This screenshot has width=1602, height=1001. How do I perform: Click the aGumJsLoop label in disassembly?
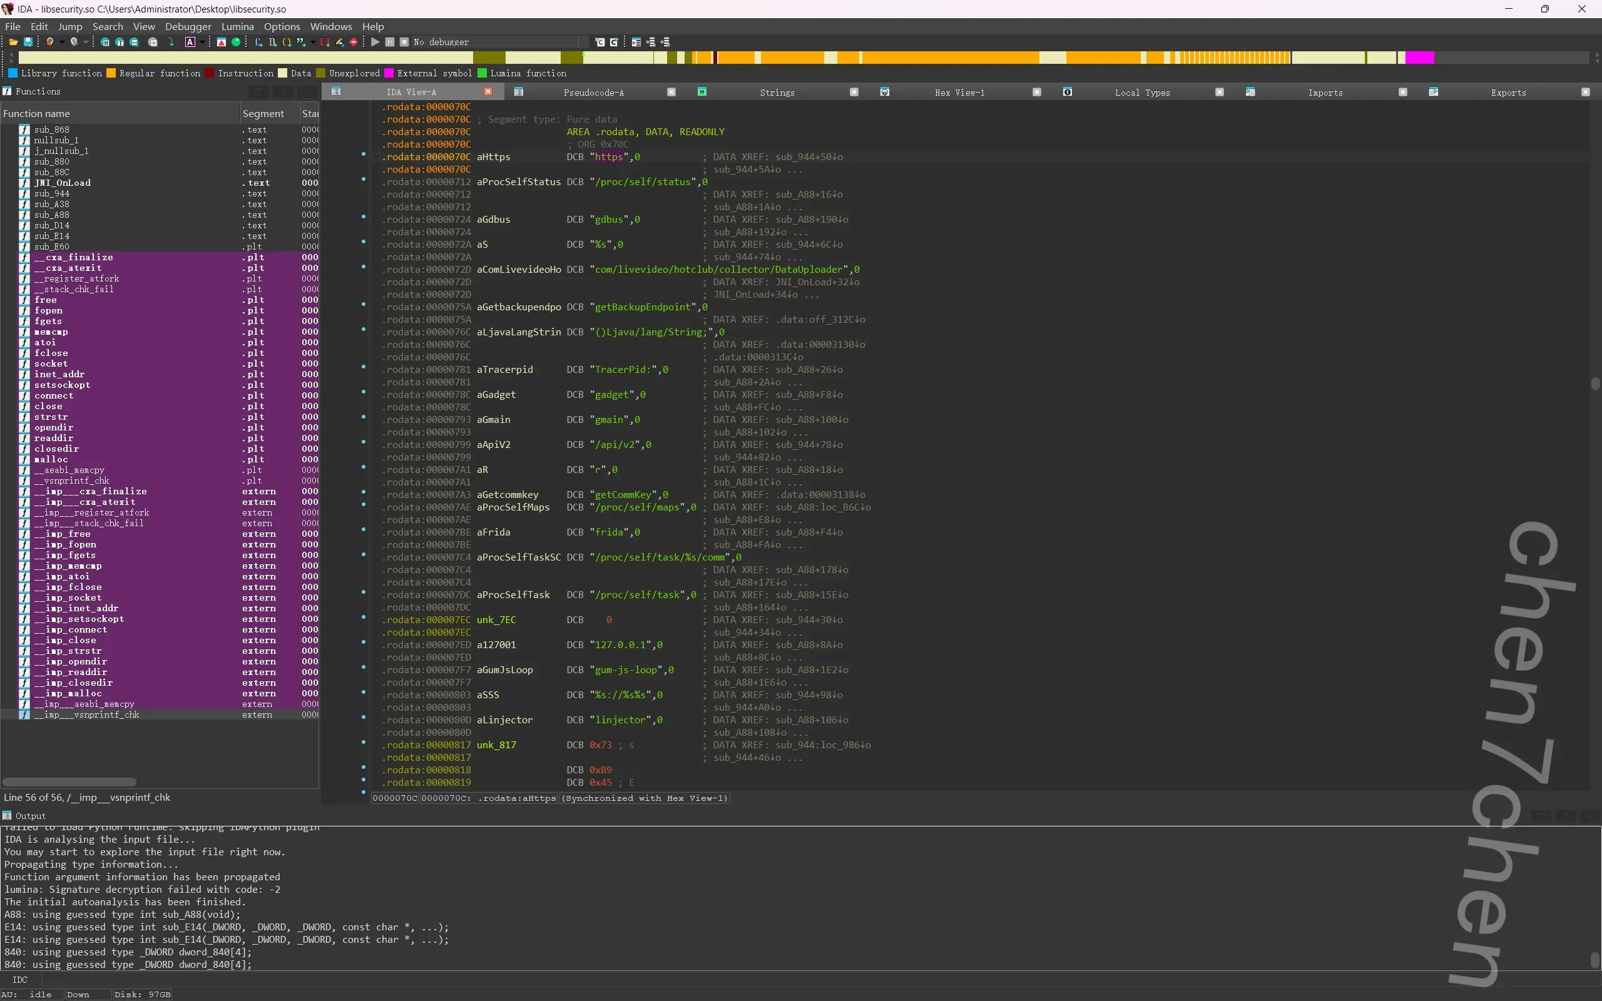pos(504,670)
